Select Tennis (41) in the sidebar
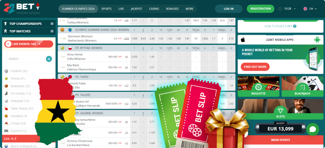Image resolution: width=325 pixels, height=148 pixels. (x=18, y=78)
